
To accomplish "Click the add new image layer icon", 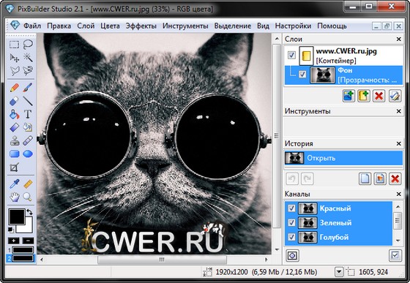I will click(348, 96).
